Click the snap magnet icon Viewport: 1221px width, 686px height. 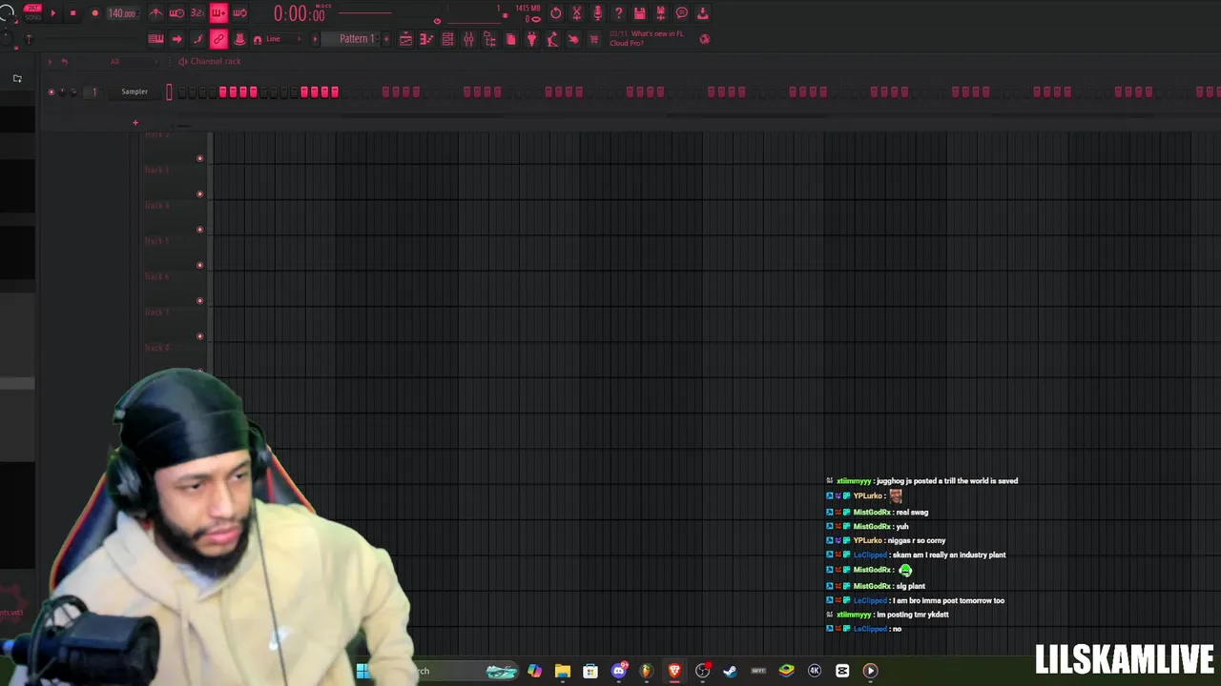pyautogui.click(x=258, y=39)
